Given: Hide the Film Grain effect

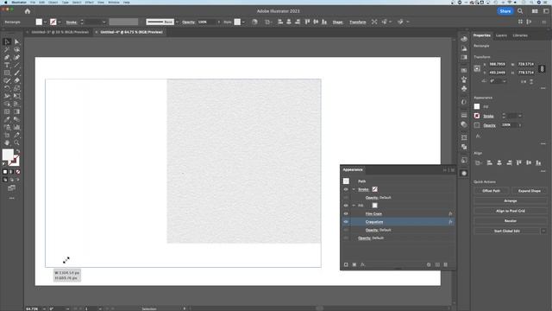Looking at the screenshot, I should point(346,213).
